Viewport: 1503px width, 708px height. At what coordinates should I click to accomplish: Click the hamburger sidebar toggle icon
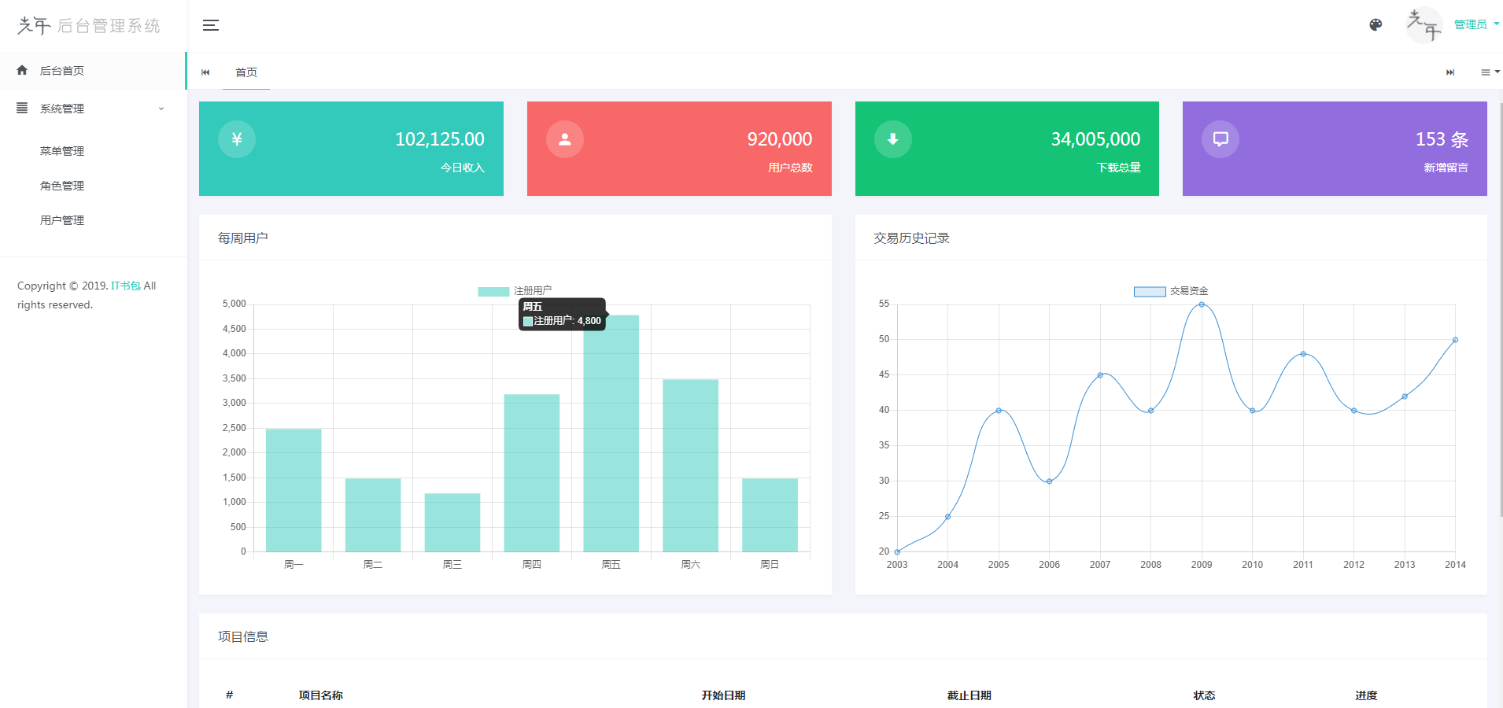coord(210,25)
